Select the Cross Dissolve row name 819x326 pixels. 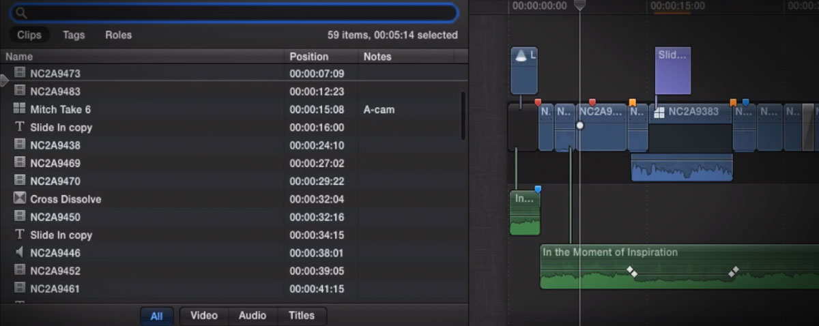[x=66, y=199]
